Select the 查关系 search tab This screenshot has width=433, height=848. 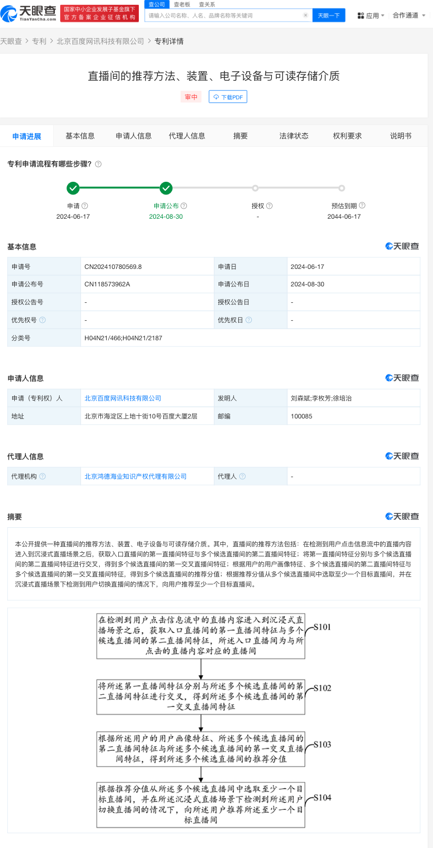pos(207,4)
